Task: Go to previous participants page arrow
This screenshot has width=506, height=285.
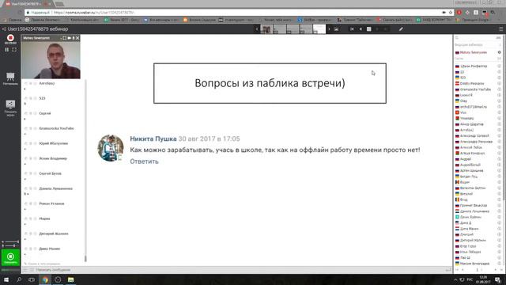Action: click(x=463, y=270)
